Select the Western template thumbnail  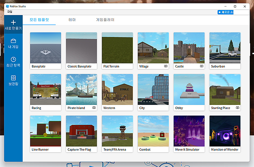point(117,89)
